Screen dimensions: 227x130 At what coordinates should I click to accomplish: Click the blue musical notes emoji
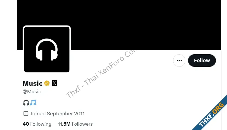pyautogui.click(x=33, y=102)
